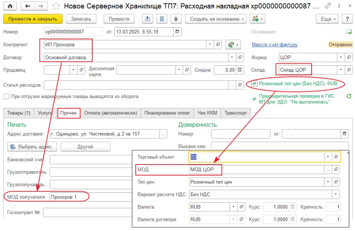The width and height of the screenshot is (355, 231).
Task: Open help with the ? button
Action: tap(347, 19)
